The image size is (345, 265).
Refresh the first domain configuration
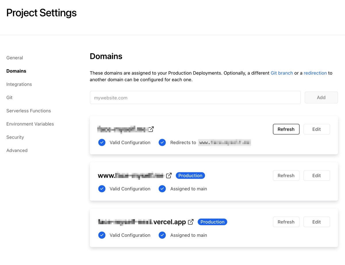[x=286, y=129]
